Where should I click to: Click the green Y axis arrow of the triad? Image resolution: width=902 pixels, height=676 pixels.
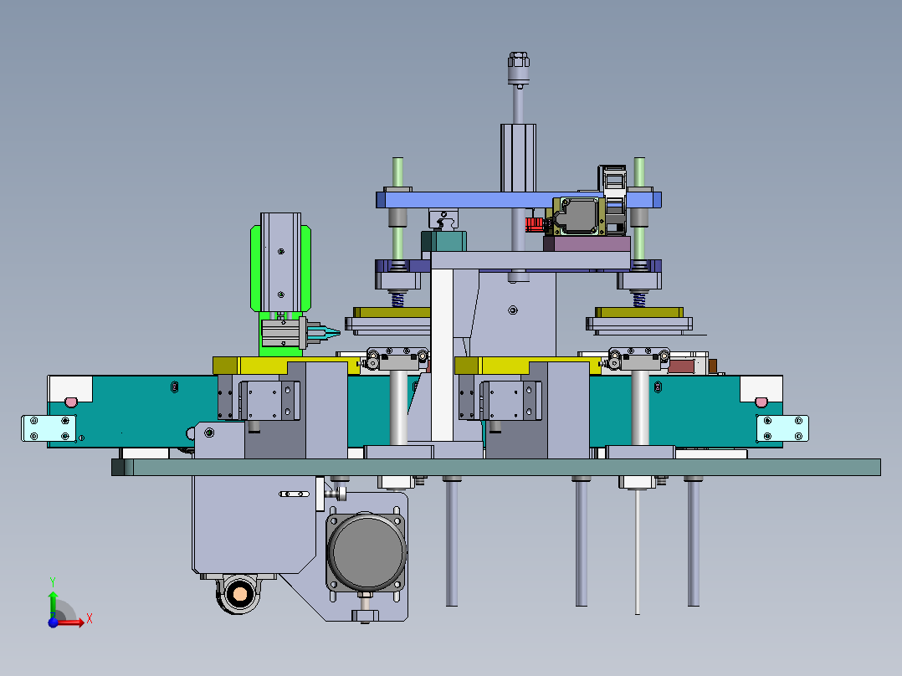coord(53,603)
